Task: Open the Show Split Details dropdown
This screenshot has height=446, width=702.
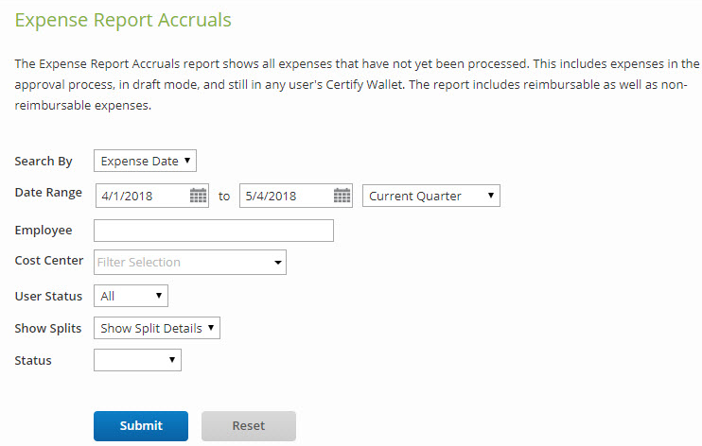Action: click(157, 328)
